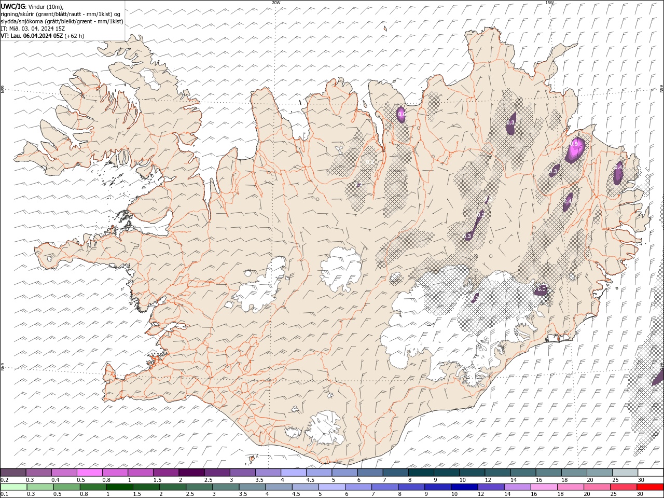Image resolution: width=664 pixels, height=498 pixels.
Task: Select the red 30 swatch in bottom legend row
Action: pos(650,487)
